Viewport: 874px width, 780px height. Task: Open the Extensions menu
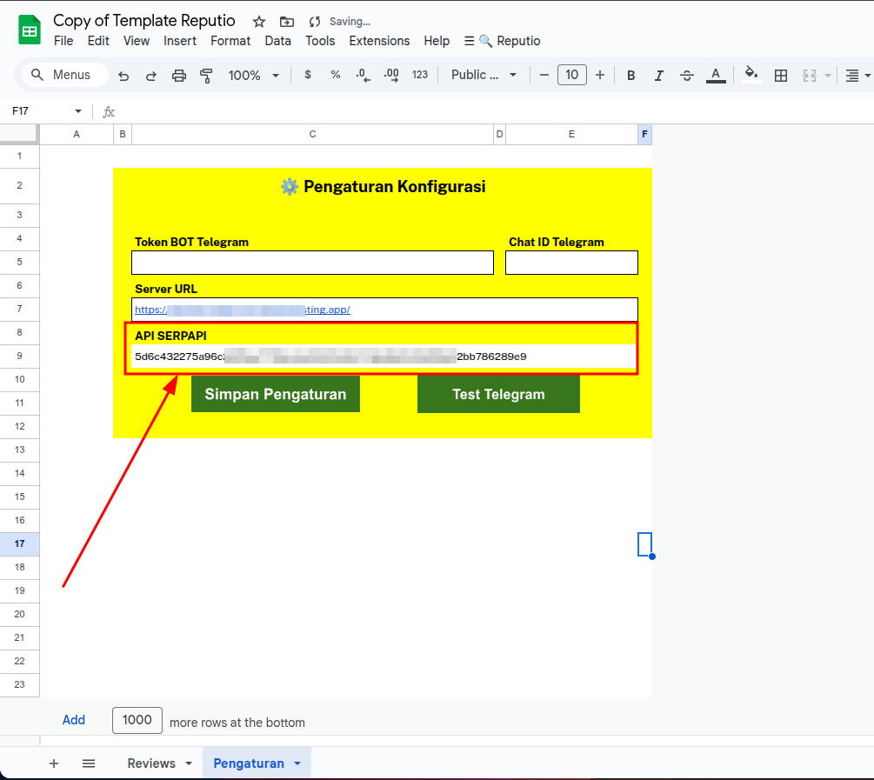click(379, 41)
